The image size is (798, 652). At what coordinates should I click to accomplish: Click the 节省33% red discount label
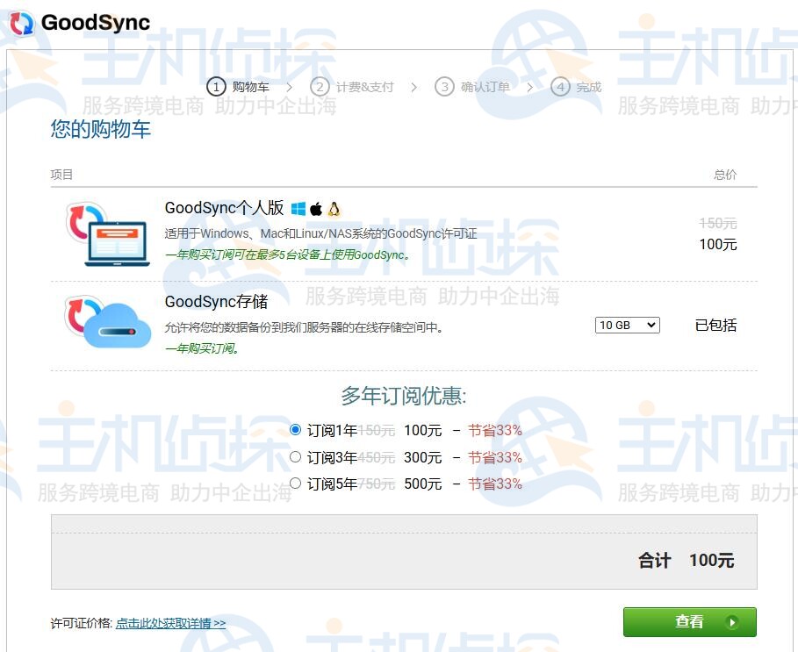pyautogui.click(x=495, y=429)
